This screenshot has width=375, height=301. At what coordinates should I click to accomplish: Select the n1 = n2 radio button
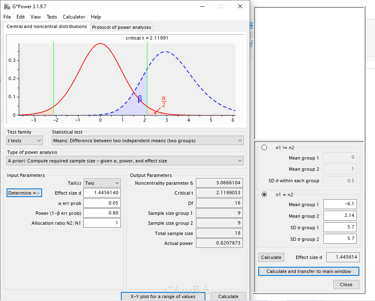(x=264, y=195)
